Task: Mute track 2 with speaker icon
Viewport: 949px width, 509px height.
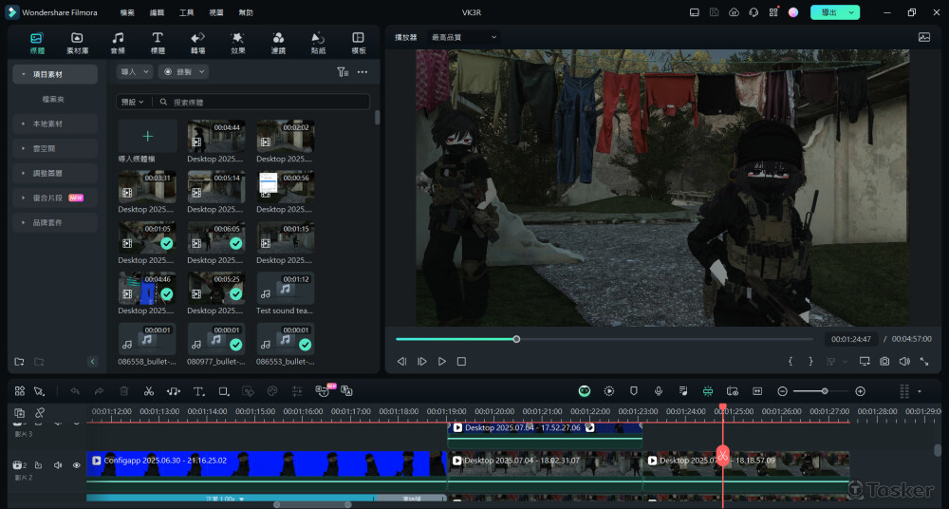Action: pos(58,465)
